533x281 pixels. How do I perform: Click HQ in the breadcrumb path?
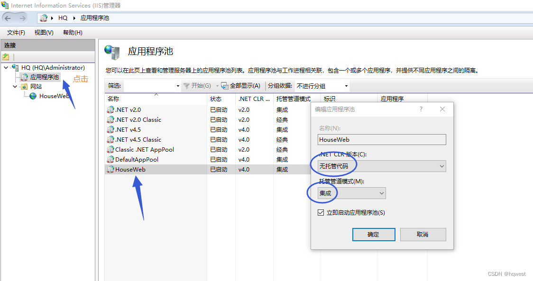63,18
